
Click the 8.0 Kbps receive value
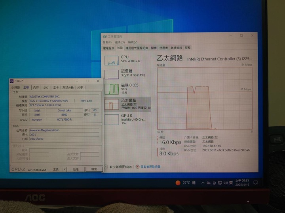169,153
